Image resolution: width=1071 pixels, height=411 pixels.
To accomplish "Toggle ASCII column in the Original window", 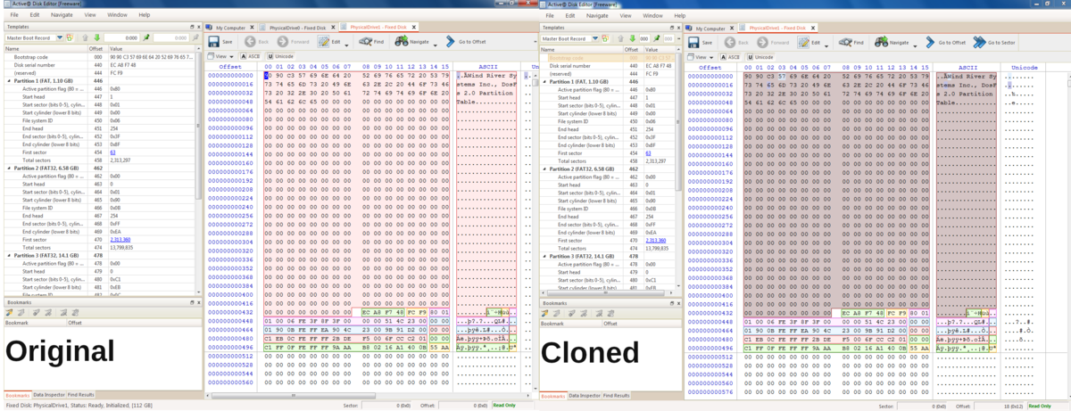I will coord(250,56).
